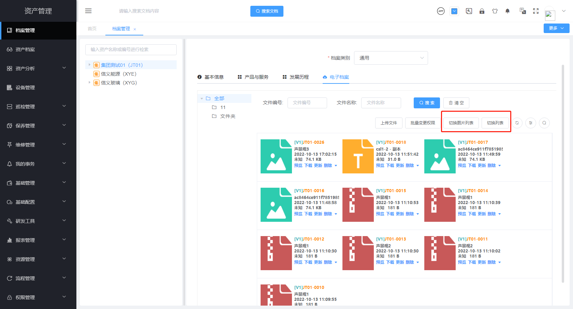573x309 pixels.
Task: Click the 切换列表 button
Action: tap(495, 123)
